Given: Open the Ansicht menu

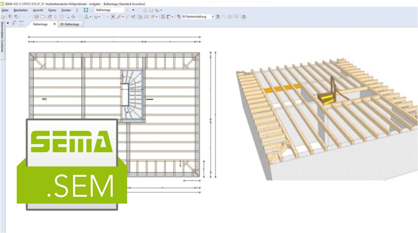Looking at the screenshot, I should [x=38, y=9].
